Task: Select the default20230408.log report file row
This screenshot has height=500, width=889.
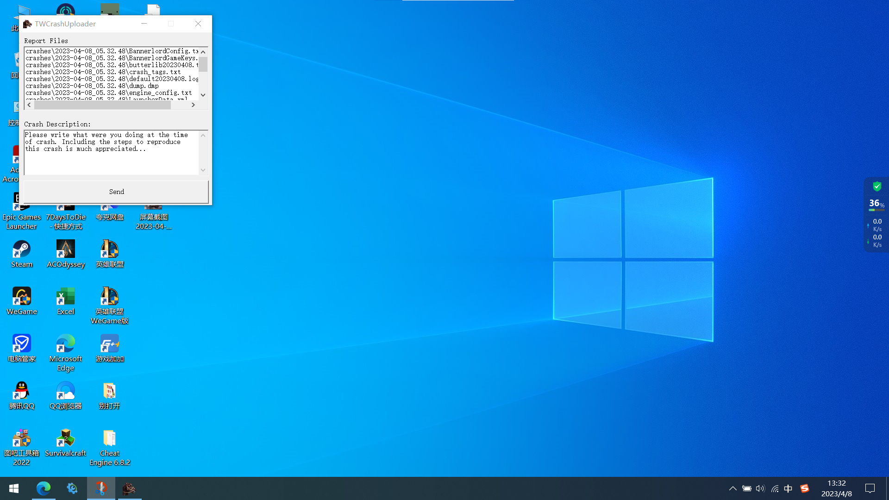Action: coord(112,79)
